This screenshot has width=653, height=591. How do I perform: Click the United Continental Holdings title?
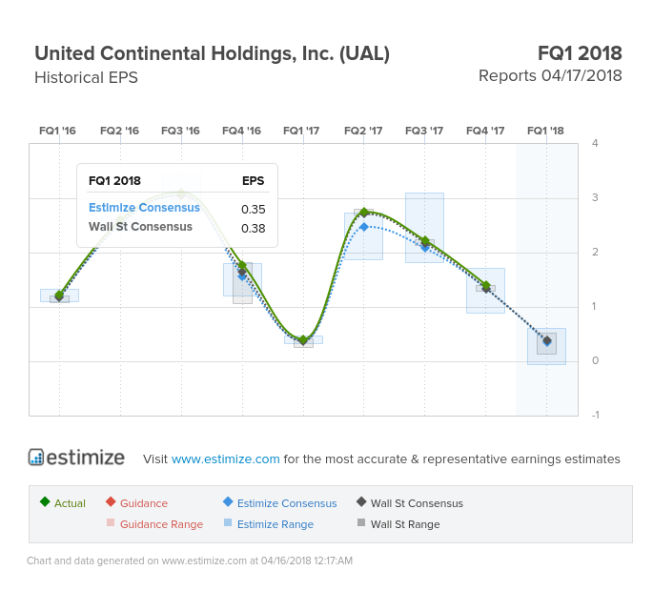[212, 53]
